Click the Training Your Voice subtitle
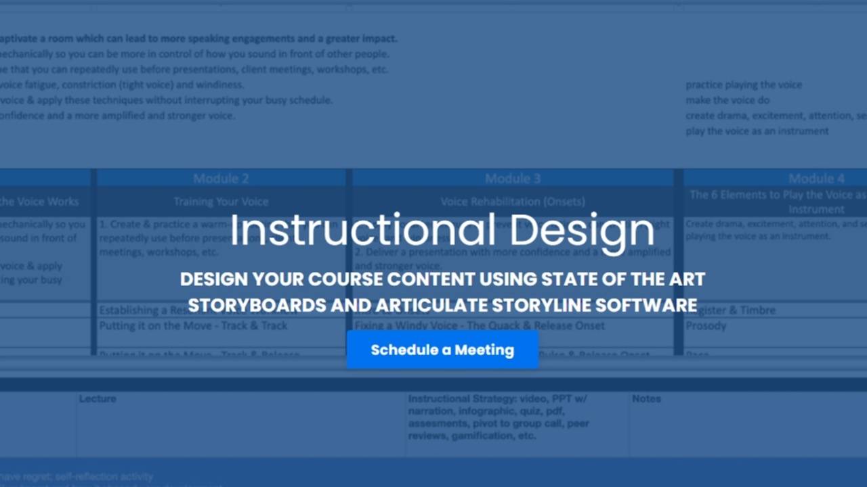 point(221,201)
